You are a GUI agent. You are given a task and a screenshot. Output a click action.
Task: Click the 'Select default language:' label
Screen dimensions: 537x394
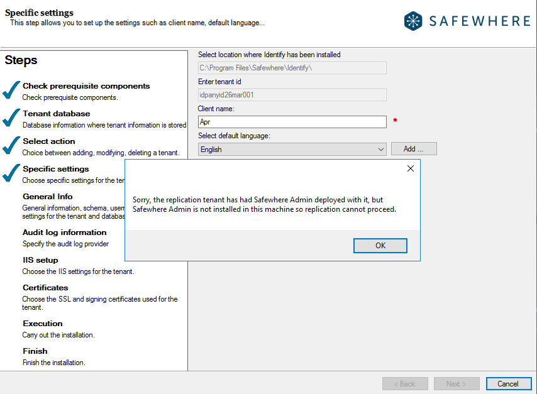pos(234,136)
